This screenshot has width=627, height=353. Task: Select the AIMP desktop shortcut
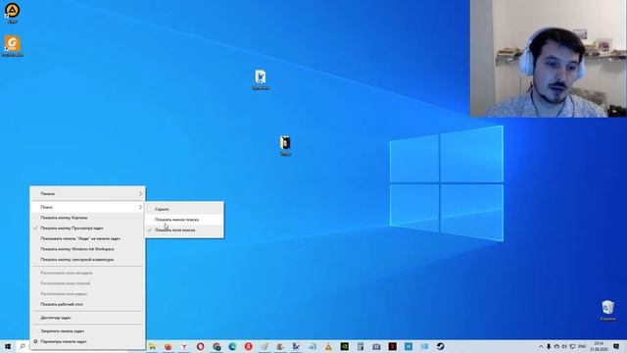click(12, 13)
